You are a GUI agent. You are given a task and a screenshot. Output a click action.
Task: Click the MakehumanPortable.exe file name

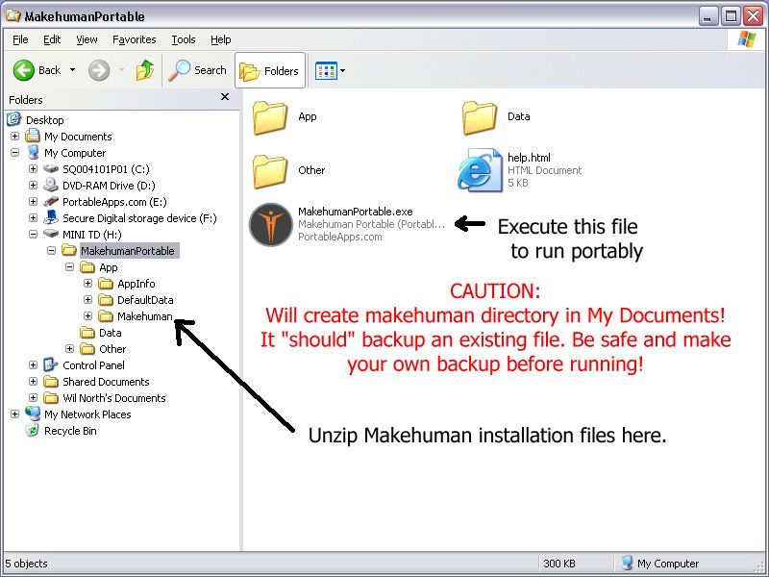tap(355, 212)
